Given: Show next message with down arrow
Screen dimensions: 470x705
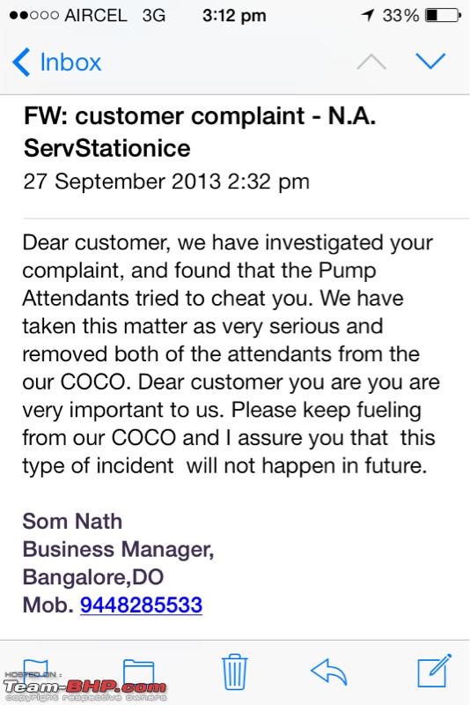Looking at the screenshot, I should pyautogui.click(x=430, y=61).
